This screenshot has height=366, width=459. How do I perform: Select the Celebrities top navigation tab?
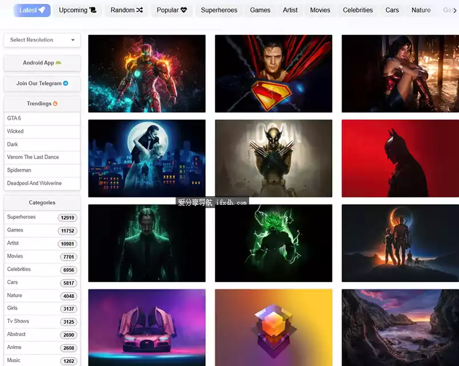pos(358,10)
